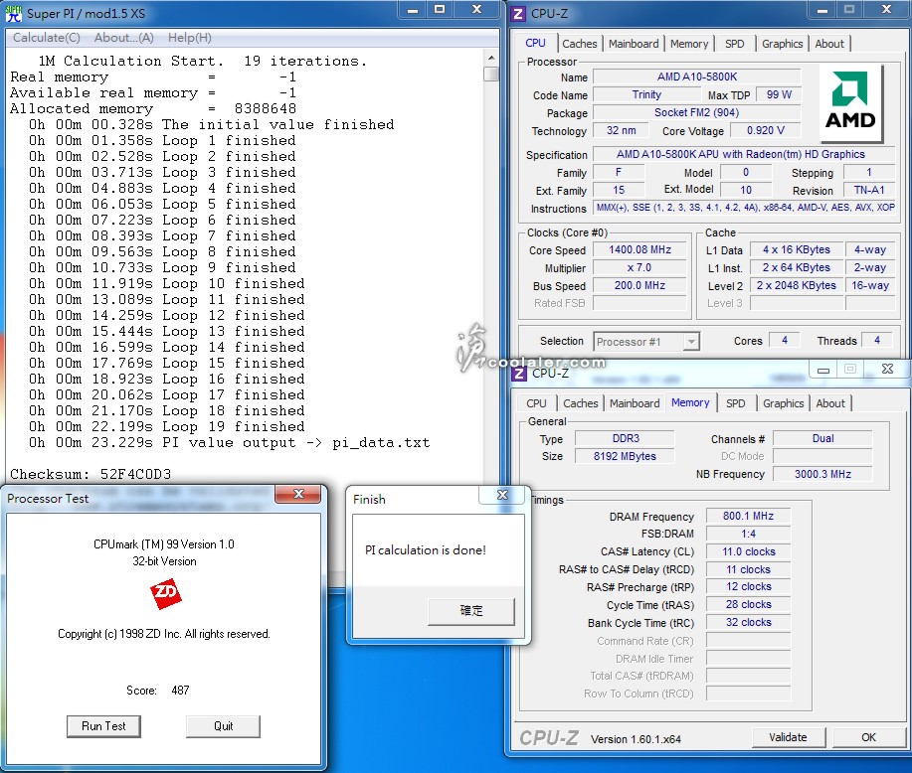Close the lower CPU-Z window
The image size is (912, 773).
click(887, 369)
